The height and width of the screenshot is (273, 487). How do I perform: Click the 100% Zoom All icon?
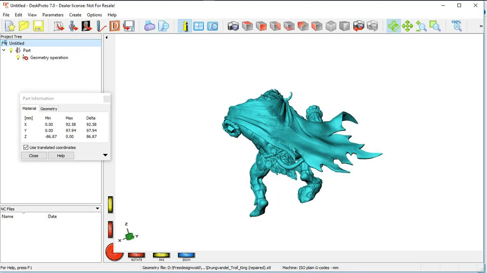click(456, 26)
